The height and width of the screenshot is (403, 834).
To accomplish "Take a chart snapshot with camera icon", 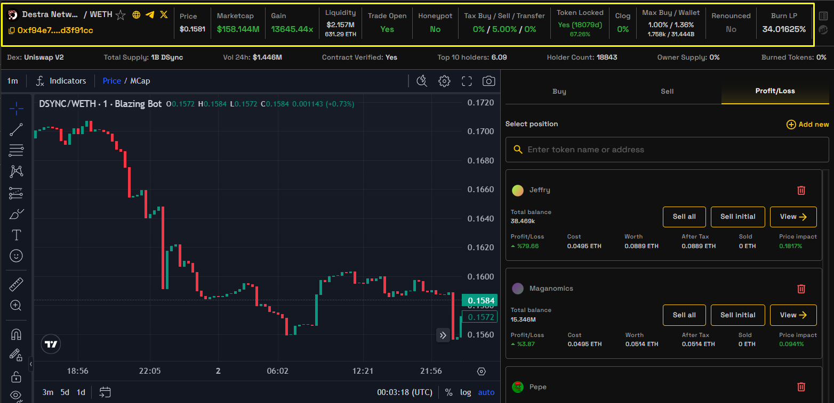I will [x=488, y=81].
